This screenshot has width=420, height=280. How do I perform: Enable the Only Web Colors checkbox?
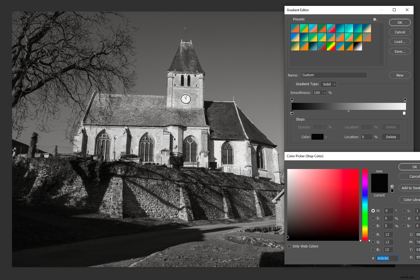coord(289,246)
